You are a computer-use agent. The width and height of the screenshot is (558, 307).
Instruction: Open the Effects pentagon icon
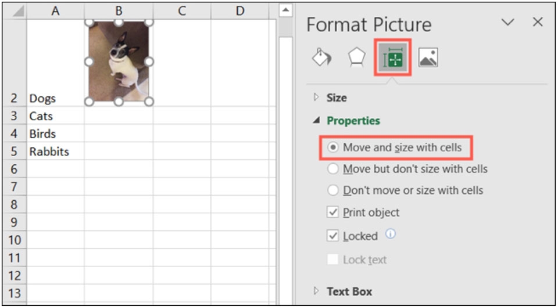click(356, 57)
